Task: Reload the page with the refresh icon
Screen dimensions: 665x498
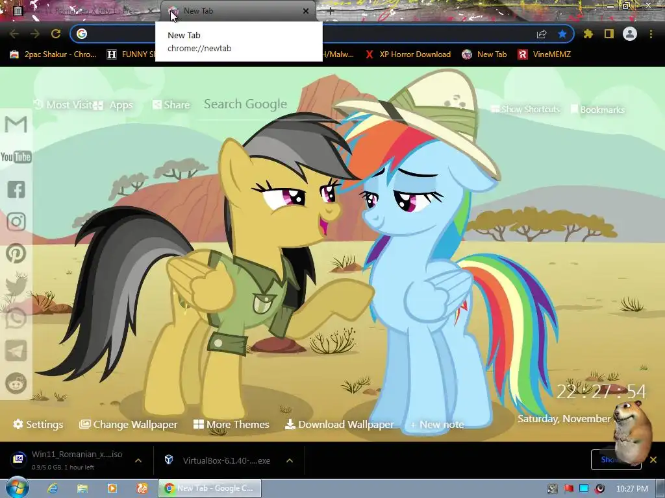Action: (x=56, y=34)
